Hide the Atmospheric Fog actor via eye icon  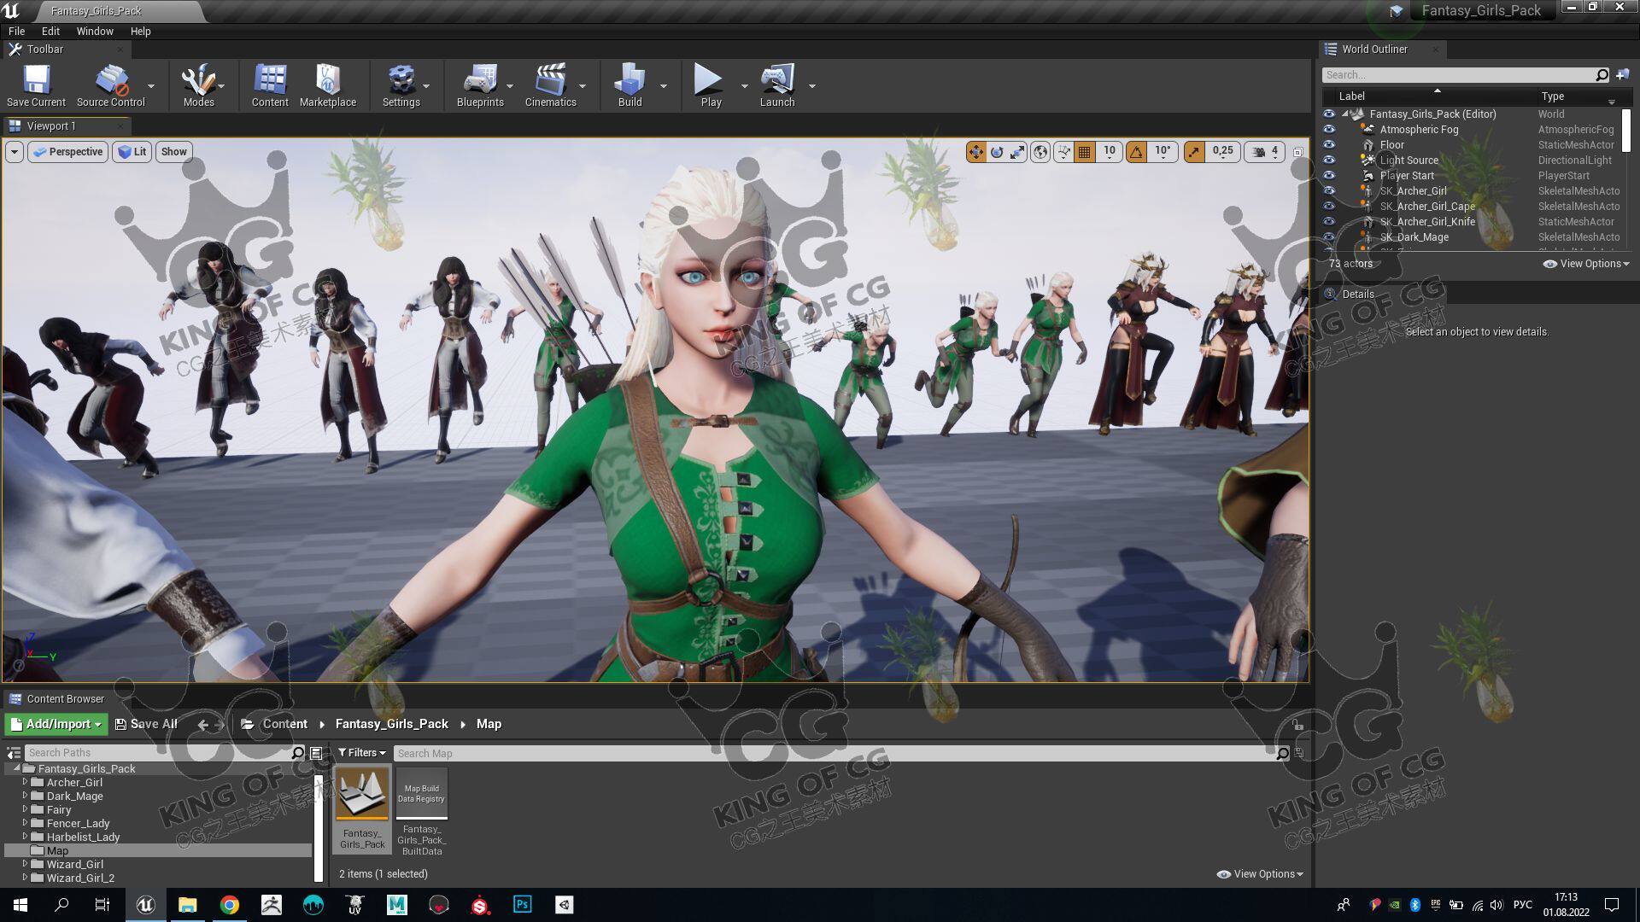(x=1329, y=130)
